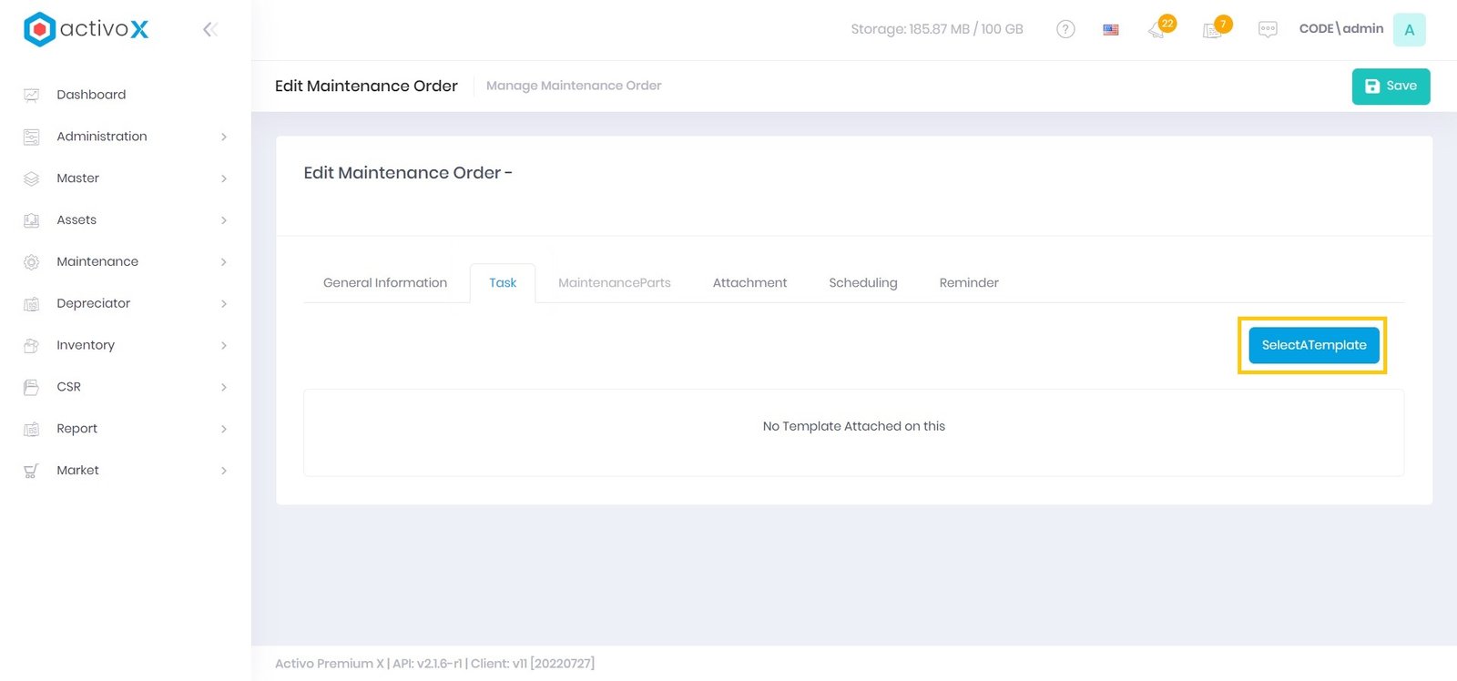1457x681 pixels.
Task: Expand the Inventory menu chevron
Action: (x=224, y=345)
